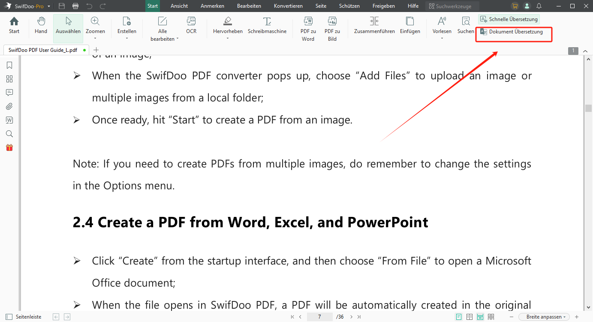Go to the previous page
Screen dimensions: 593x322
(x=300, y=317)
